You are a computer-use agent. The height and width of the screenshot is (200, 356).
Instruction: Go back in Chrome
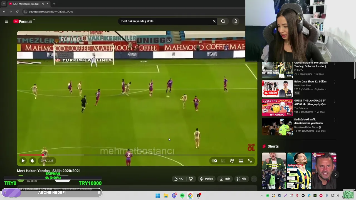click(4, 12)
